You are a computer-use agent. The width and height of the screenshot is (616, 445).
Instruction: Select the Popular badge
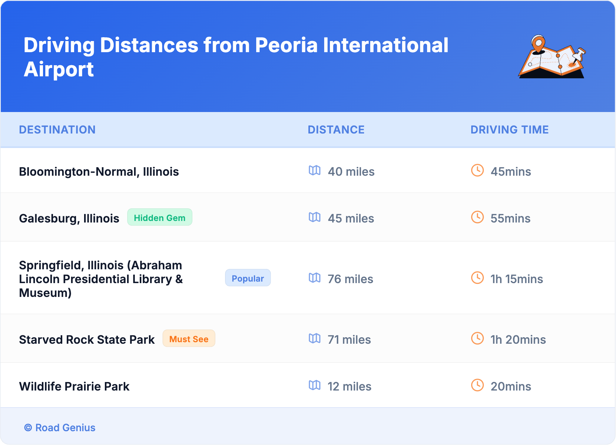pos(248,278)
